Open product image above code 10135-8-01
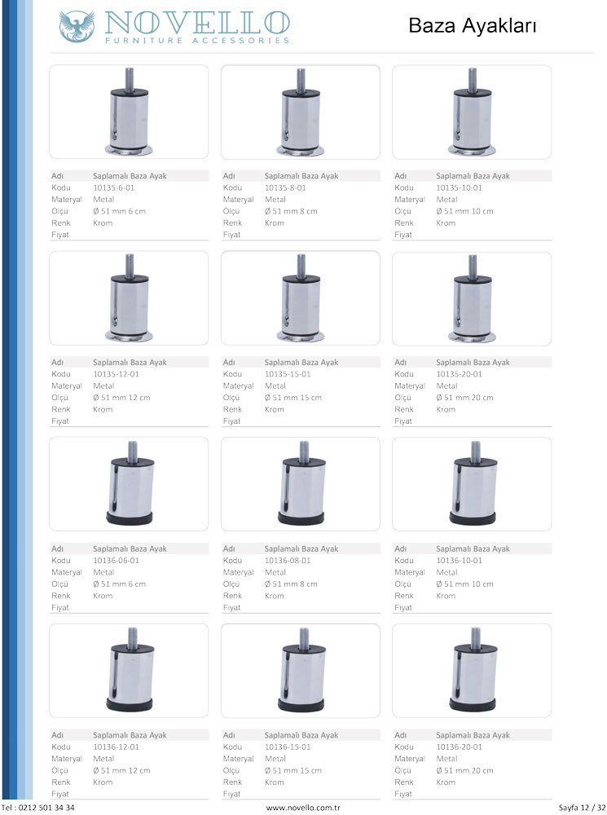The height and width of the screenshot is (815, 607). [301, 112]
